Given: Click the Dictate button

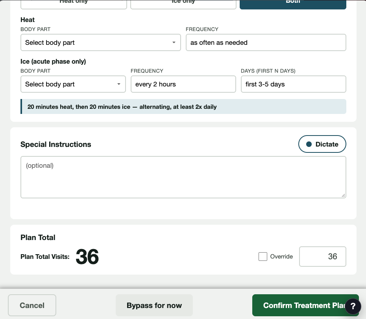Looking at the screenshot, I should (x=322, y=144).
